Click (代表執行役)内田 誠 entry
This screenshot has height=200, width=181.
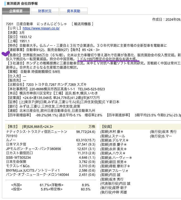point(115,183)
